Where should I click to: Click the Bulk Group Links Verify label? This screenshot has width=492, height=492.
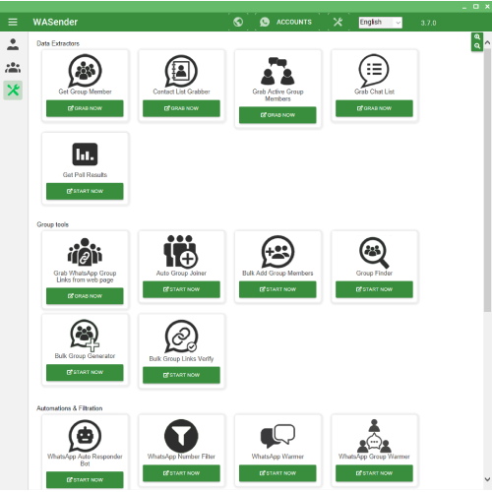point(181,359)
